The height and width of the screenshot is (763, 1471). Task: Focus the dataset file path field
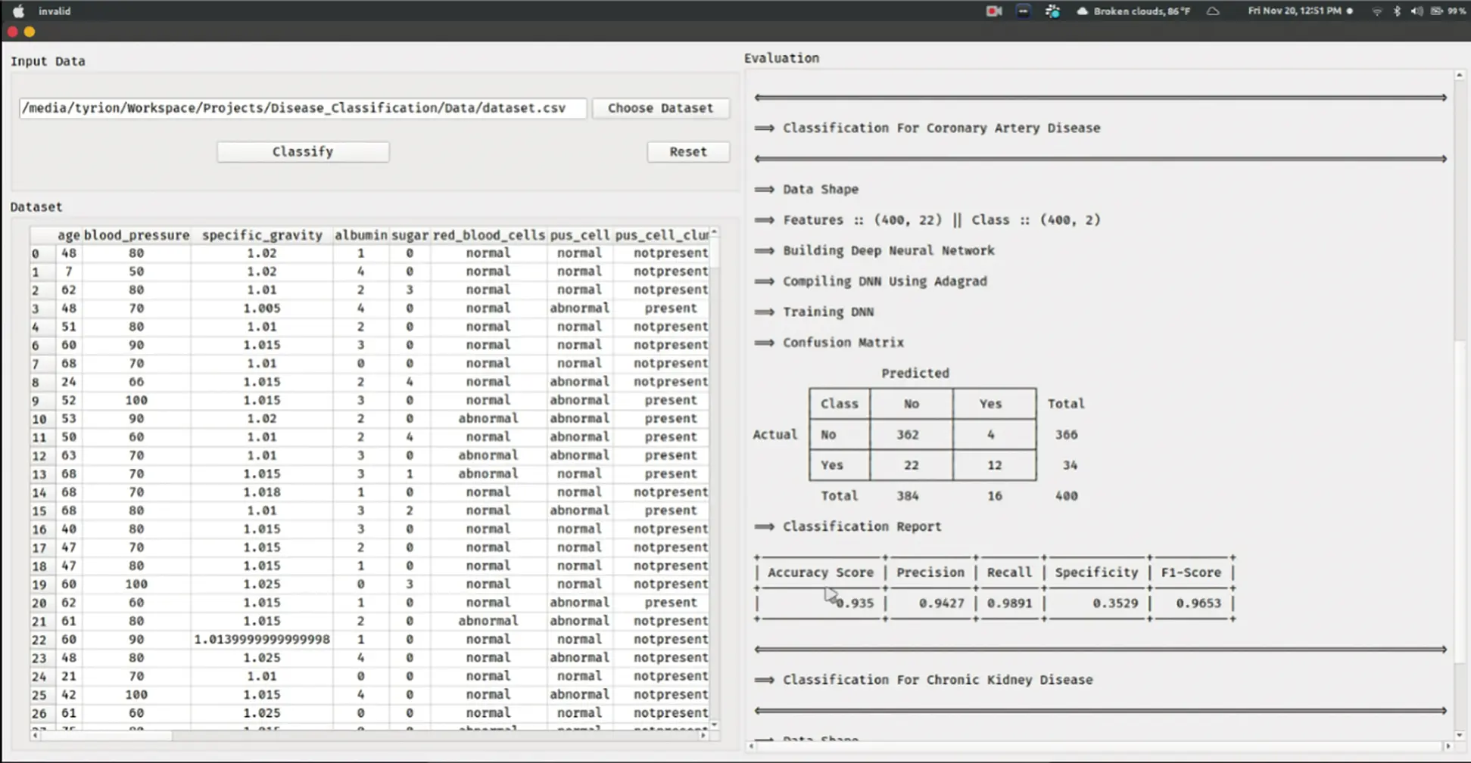click(x=303, y=108)
